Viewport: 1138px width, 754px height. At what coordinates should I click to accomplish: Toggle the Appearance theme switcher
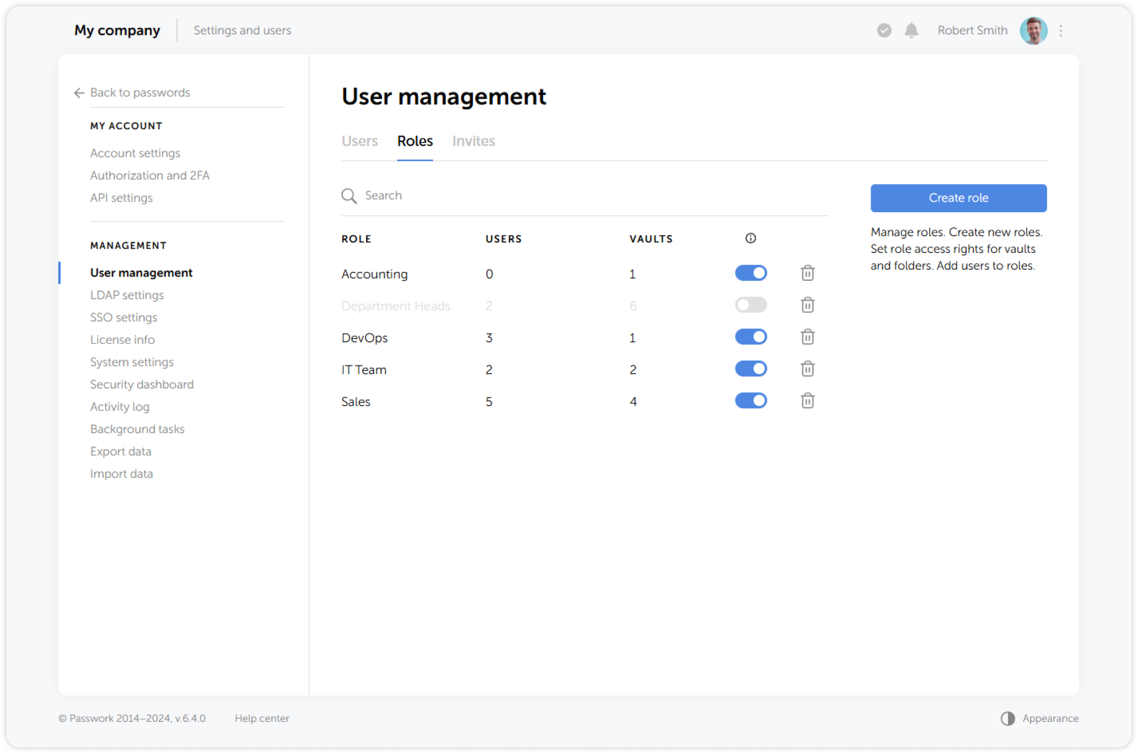coord(1007,719)
